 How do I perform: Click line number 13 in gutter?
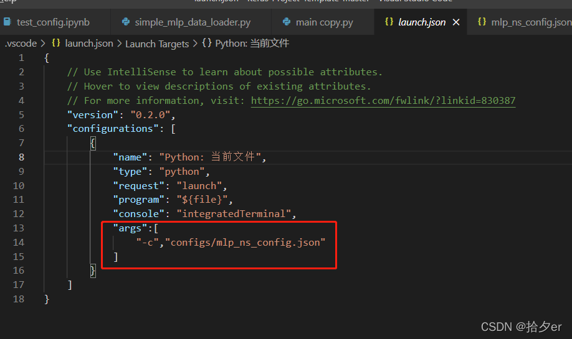coord(19,228)
